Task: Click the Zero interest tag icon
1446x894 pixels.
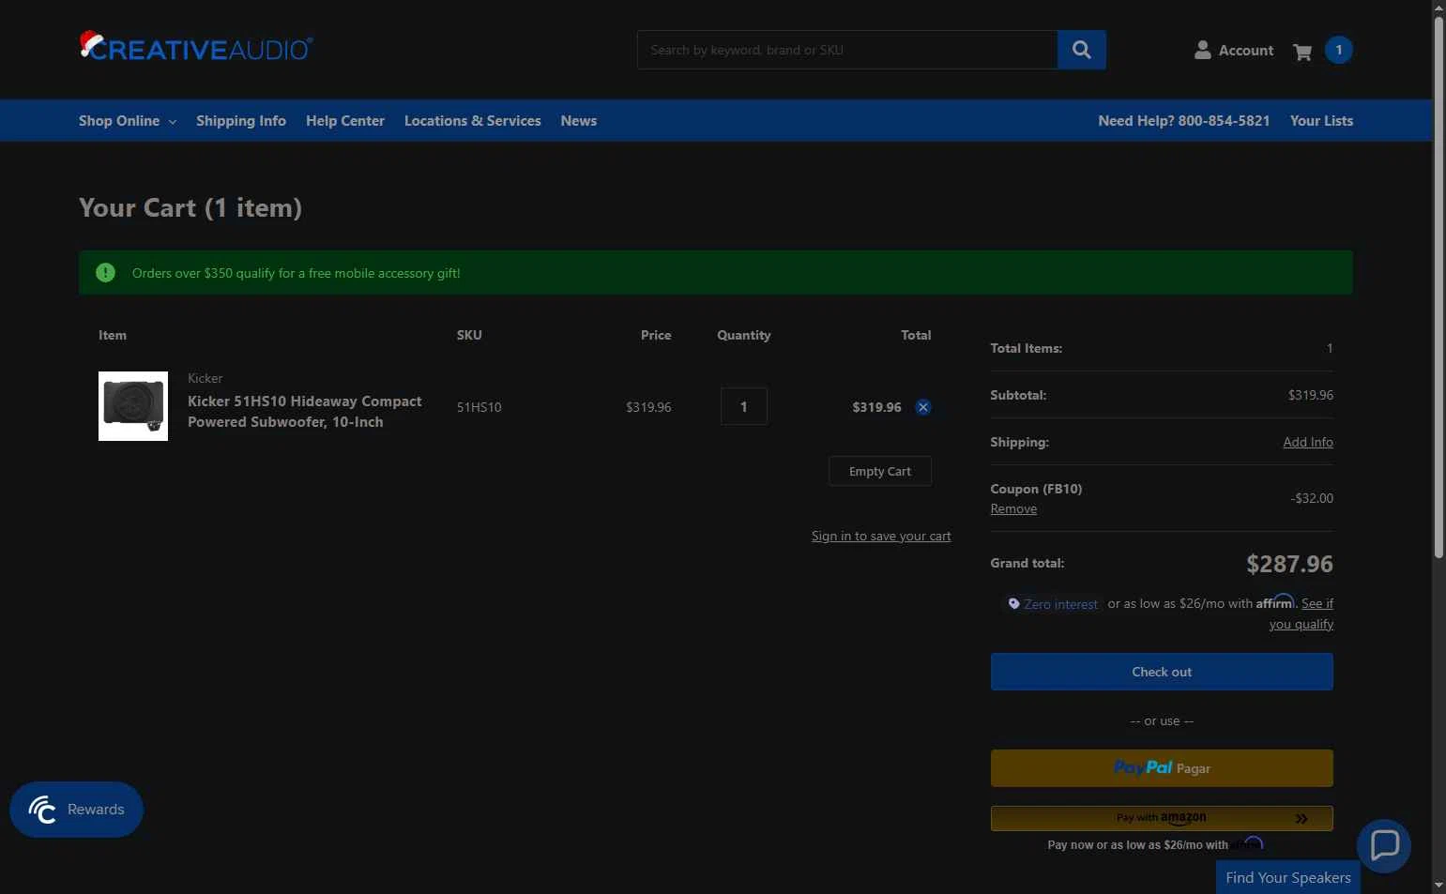Action: tap(1013, 604)
